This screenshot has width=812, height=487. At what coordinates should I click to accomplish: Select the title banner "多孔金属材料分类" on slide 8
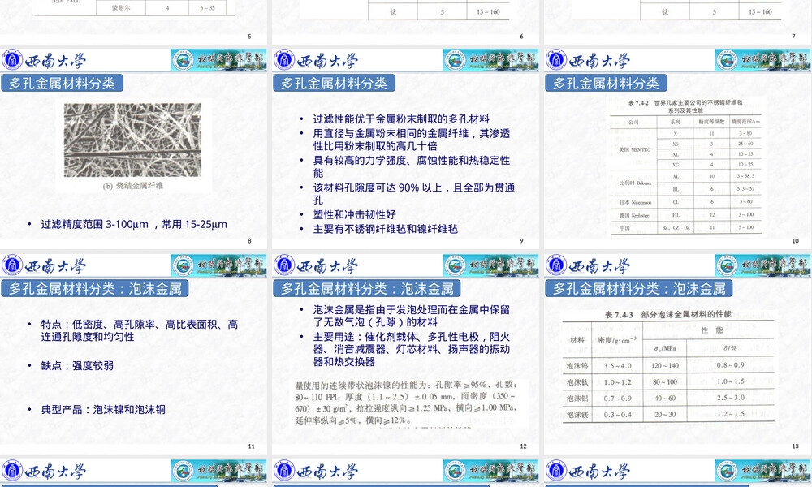click(x=63, y=84)
